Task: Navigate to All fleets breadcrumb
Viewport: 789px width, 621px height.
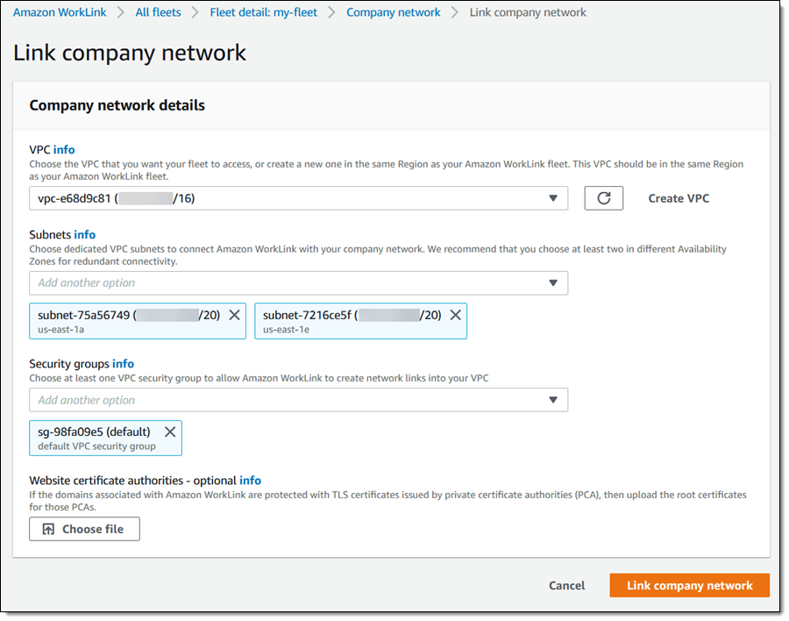Action: (158, 12)
